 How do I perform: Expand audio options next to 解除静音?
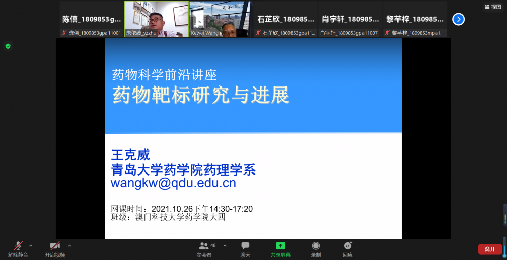tap(31, 246)
